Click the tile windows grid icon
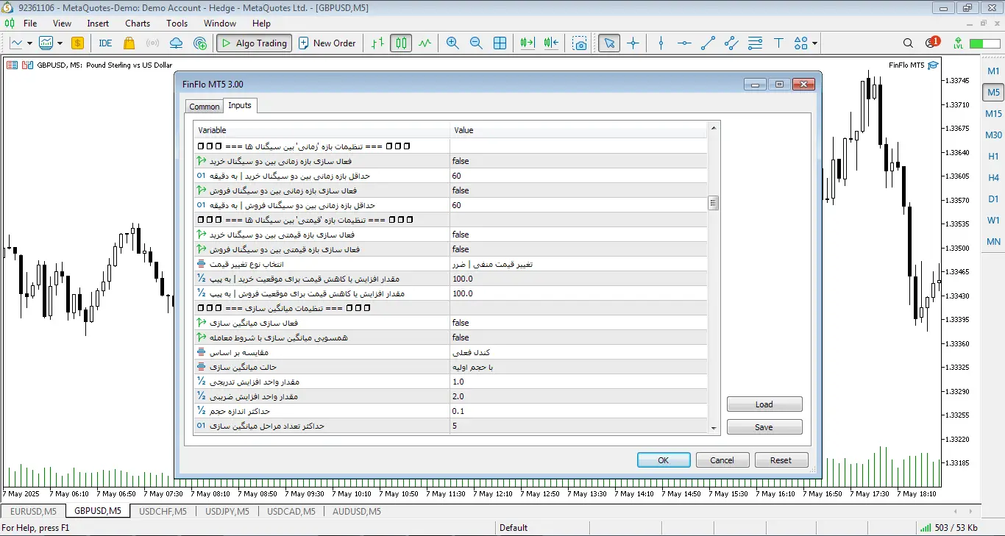The image size is (1005, 536). point(500,43)
